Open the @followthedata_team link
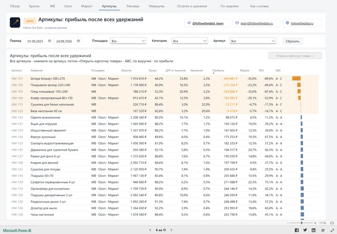Viewport: 337px width, 234px height. [x=208, y=23]
